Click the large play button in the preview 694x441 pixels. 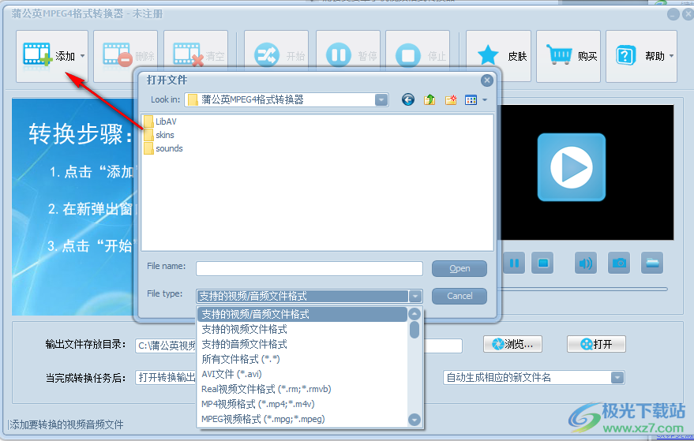(572, 167)
